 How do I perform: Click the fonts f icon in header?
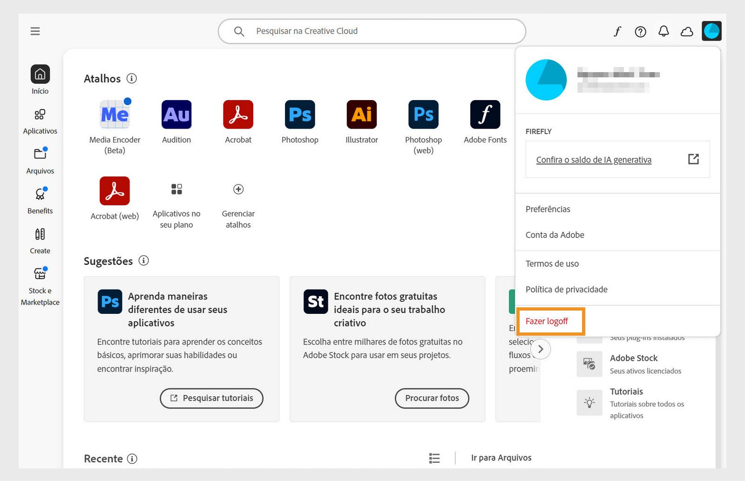(x=617, y=31)
